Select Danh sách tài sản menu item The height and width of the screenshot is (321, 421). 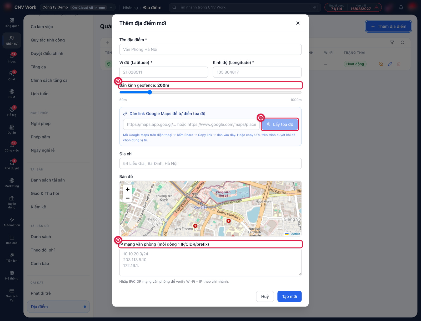(x=48, y=180)
